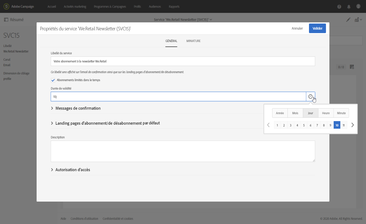The height and width of the screenshot is (224, 366).
Task: Click the Valider button
Action: point(317,29)
